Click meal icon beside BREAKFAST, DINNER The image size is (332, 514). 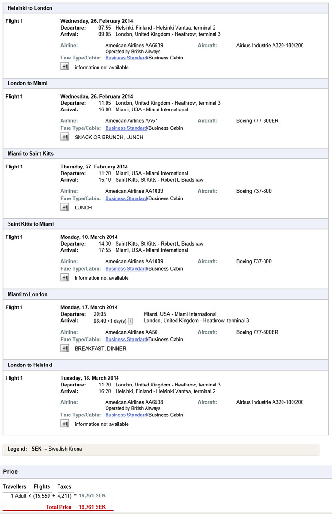tap(65, 348)
